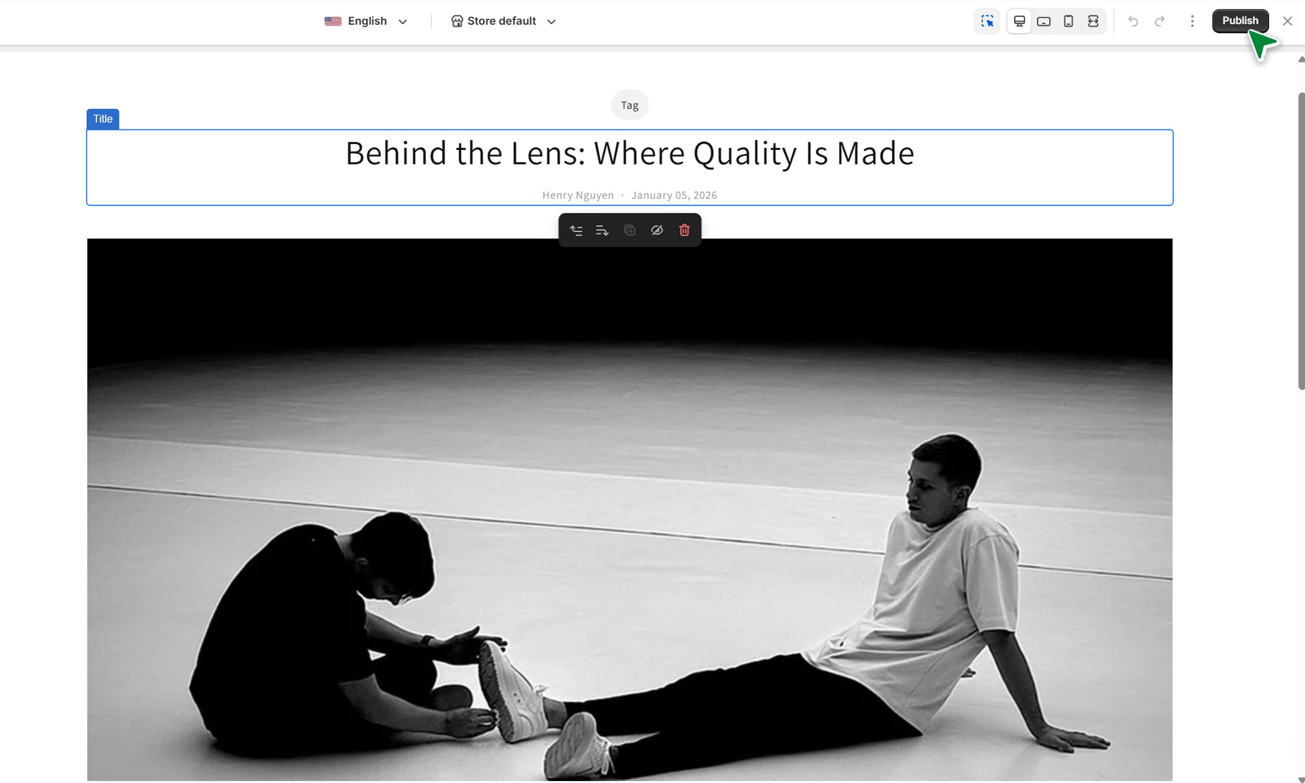Open the three-dot more options menu
1305x783 pixels.
coord(1192,21)
